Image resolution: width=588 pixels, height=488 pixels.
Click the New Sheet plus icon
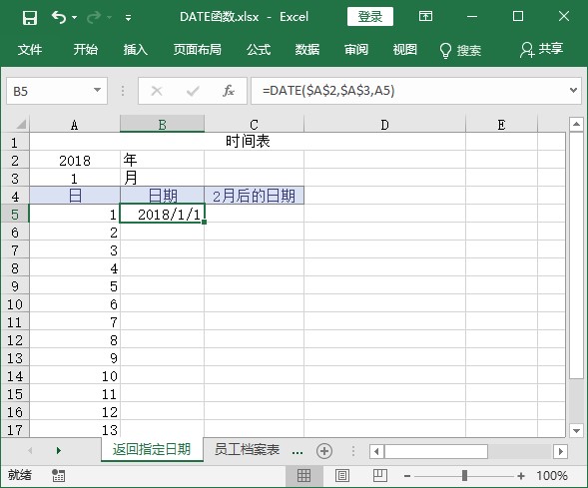[x=324, y=451]
